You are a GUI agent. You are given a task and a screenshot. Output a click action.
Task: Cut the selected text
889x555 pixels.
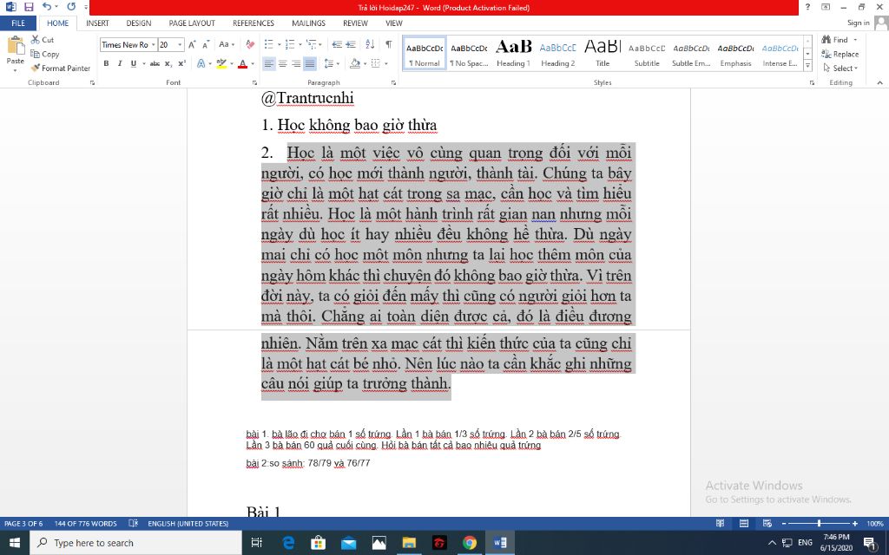43,40
